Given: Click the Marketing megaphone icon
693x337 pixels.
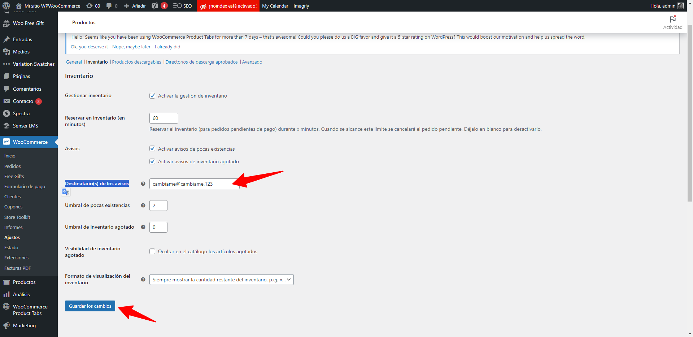Looking at the screenshot, I should click(6, 325).
